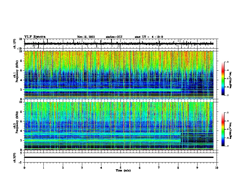Click the "8" kHz tick on ch.1 frequency axis
This screenshot has width=244, height=188.
click(x=21, y=61)
